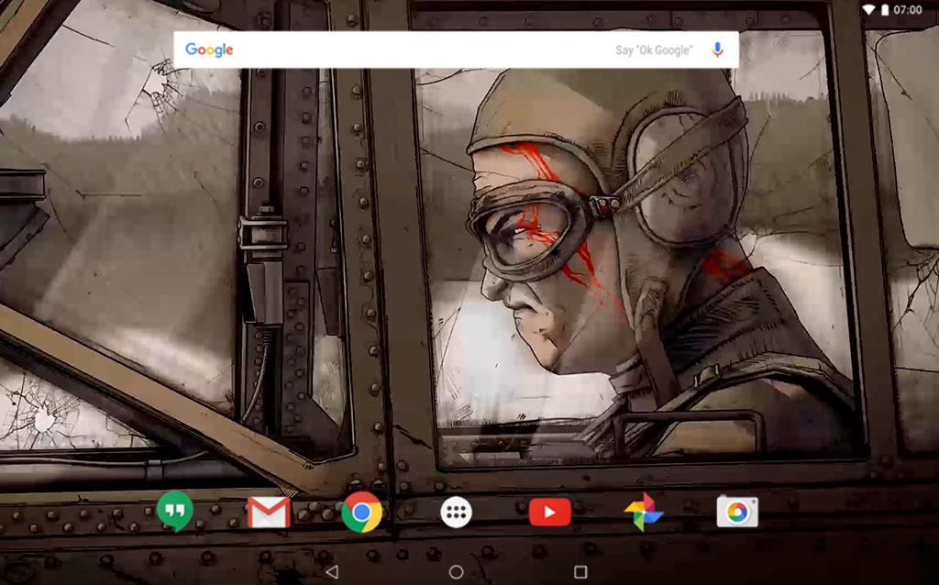
Task: Launch Chrome browser
Action: coord(361,513)
